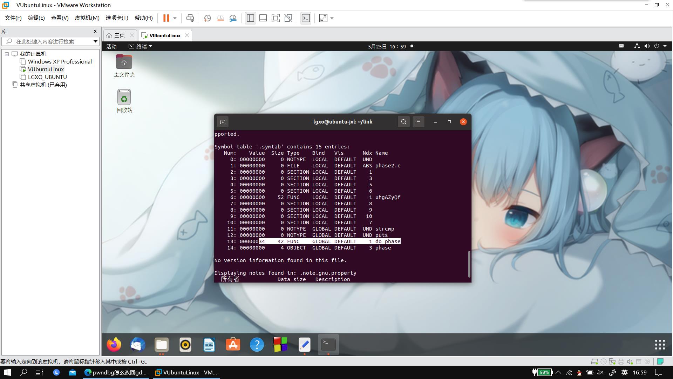The height and width of the screenshot is (379, 673).
Task: Open the 编辑(E) menu
Action: 36,18
